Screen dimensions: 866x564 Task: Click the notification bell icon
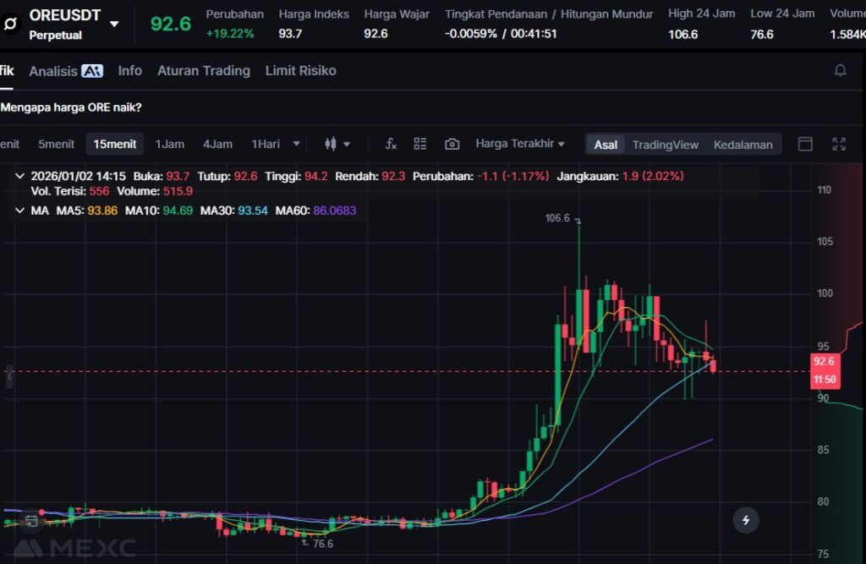(x=840, y=71)
